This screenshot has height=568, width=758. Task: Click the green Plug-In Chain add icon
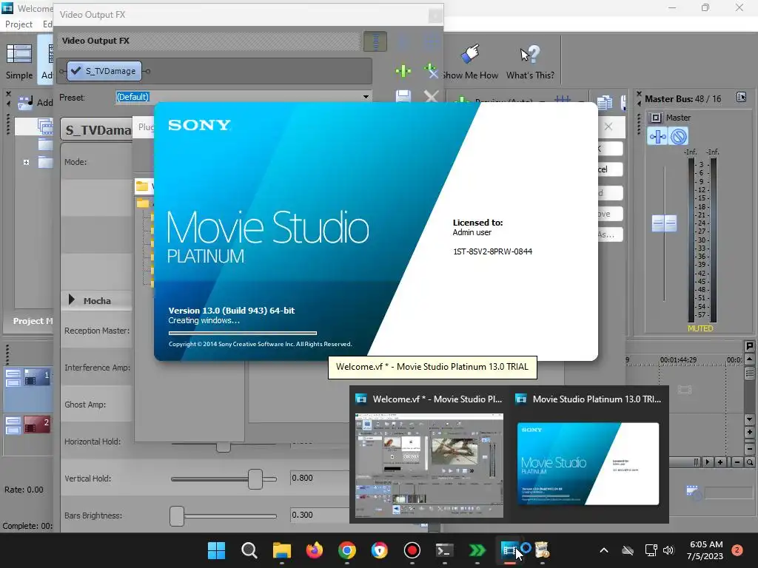point(403,71)
